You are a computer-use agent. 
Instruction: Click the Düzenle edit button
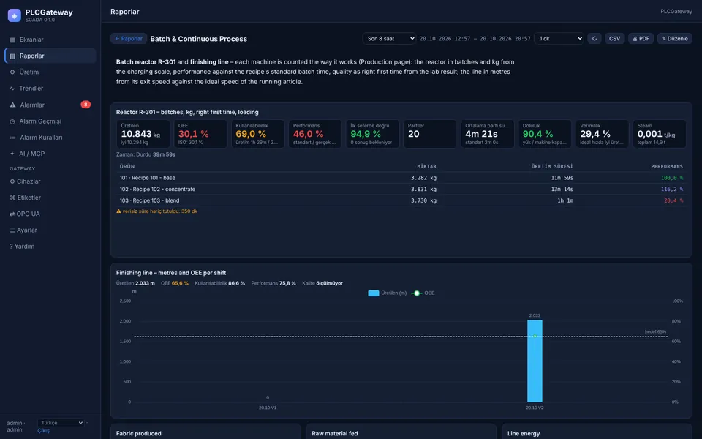point(675,39)
